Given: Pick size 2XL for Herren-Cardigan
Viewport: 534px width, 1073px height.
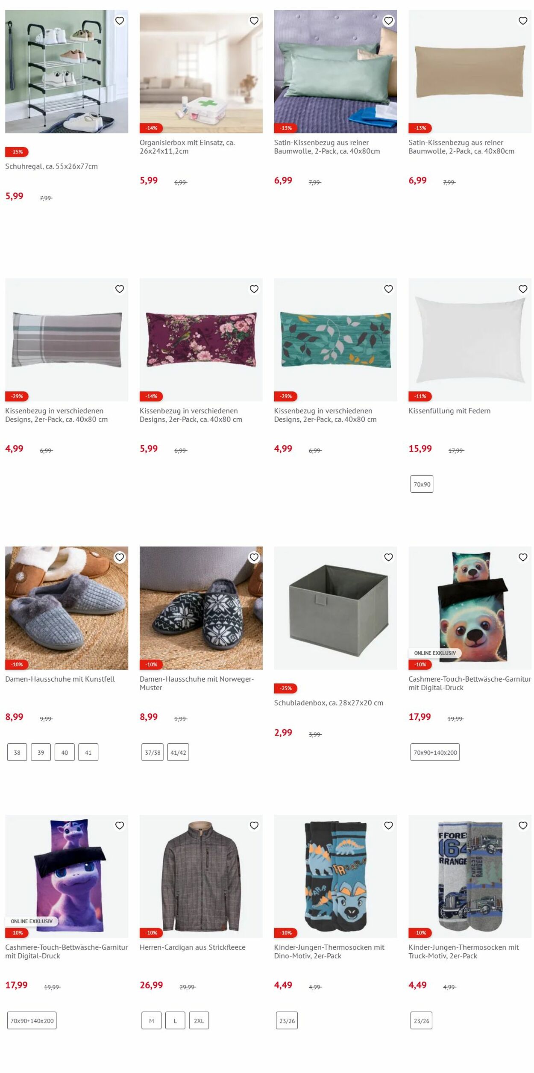Looking at the screenshot, I should pos(199,1020).
